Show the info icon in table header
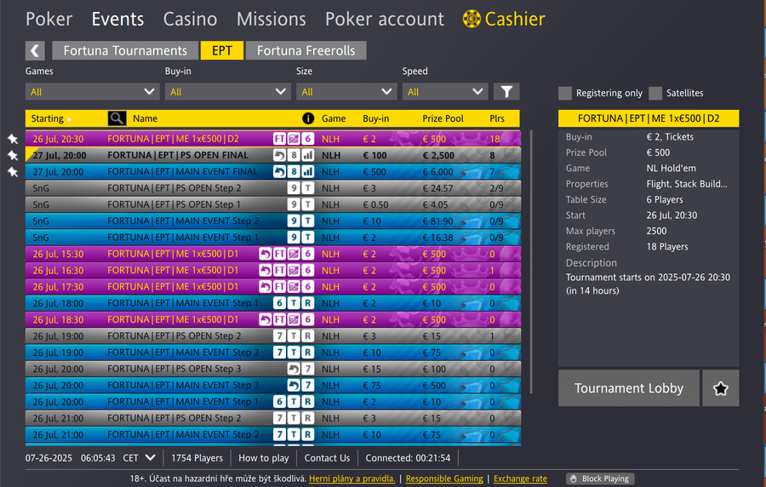The image size is (766, 487). click(x=308, y=118)
